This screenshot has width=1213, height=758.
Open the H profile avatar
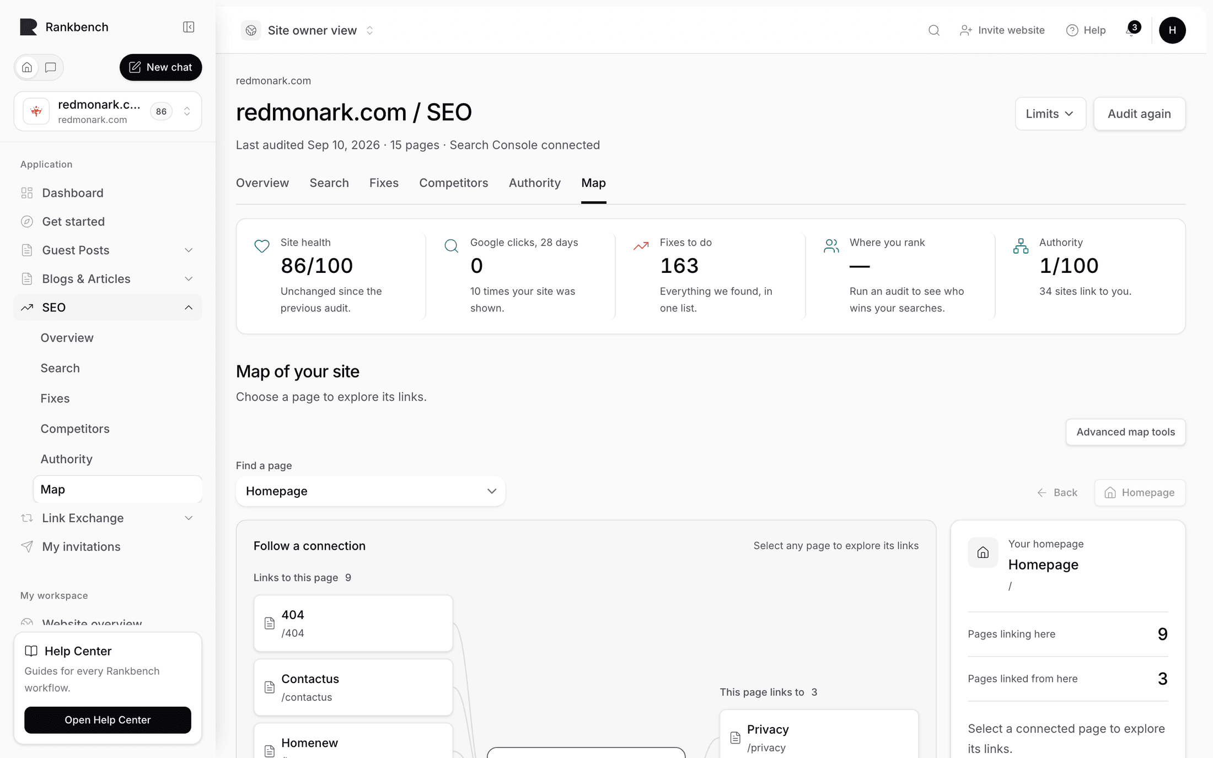[1172, 30]
